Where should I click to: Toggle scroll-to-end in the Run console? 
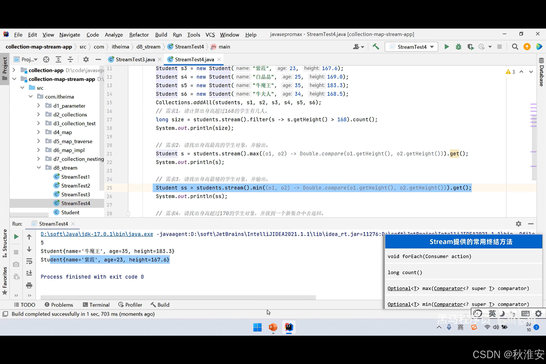coord(29,273)
